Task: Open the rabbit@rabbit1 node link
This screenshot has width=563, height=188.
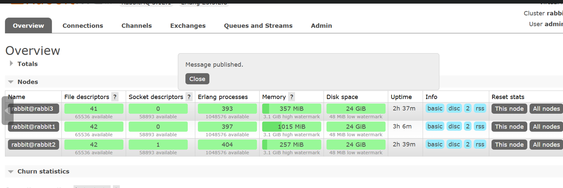Action: coord(34,127)
